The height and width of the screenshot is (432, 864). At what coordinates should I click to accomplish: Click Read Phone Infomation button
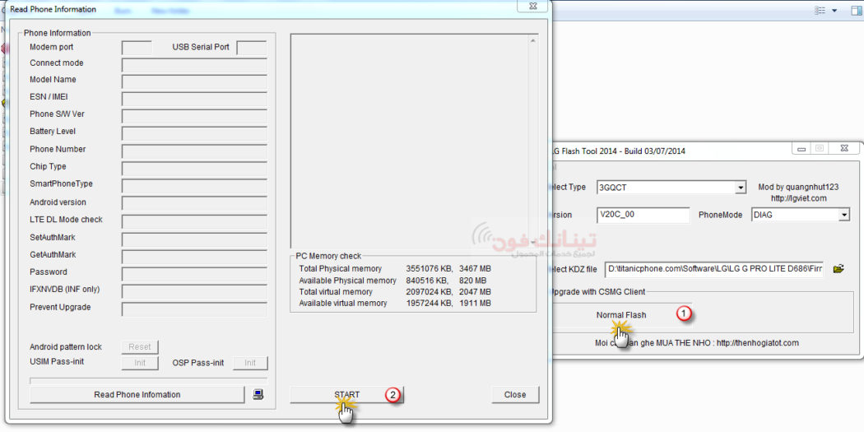[x=137, y=394]
